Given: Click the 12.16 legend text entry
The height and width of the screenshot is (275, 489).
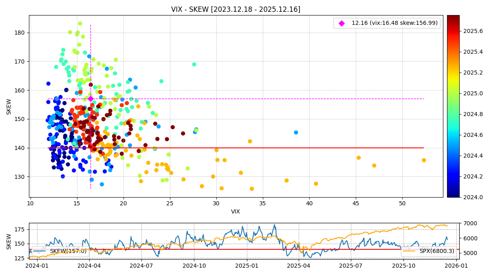Looking at the screenshot, I should [394, 23].
